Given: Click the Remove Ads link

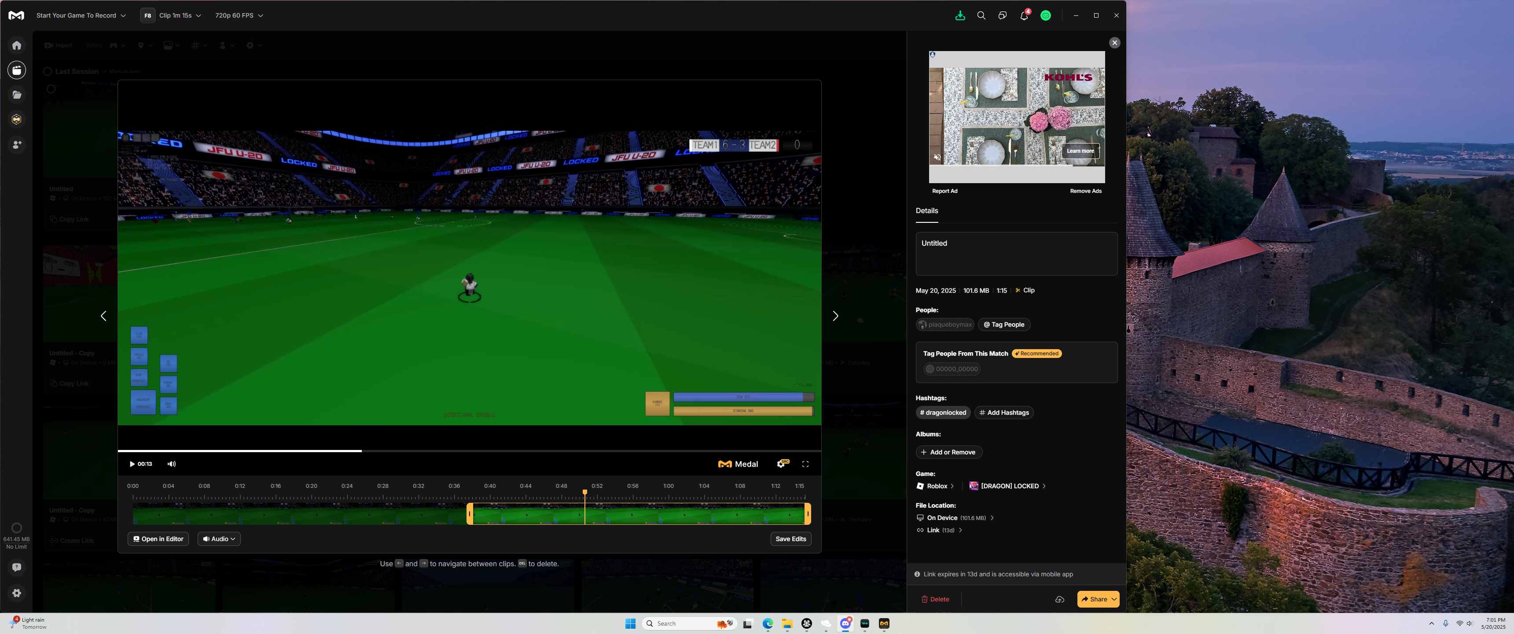Looking at the screenshot, I should (1085, 191).
